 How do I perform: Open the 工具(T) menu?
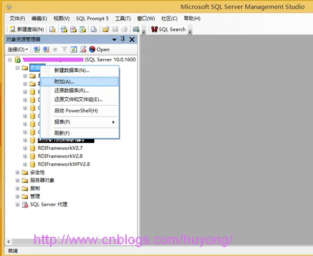click(x=123, y=19)
